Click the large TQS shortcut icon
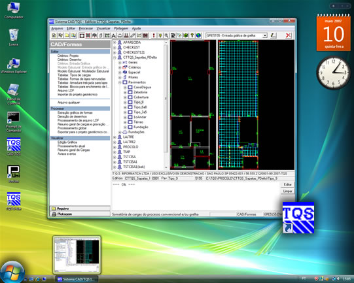Viewport: 354px width, 283px height. pyautogui.click(x=298, y=218)
